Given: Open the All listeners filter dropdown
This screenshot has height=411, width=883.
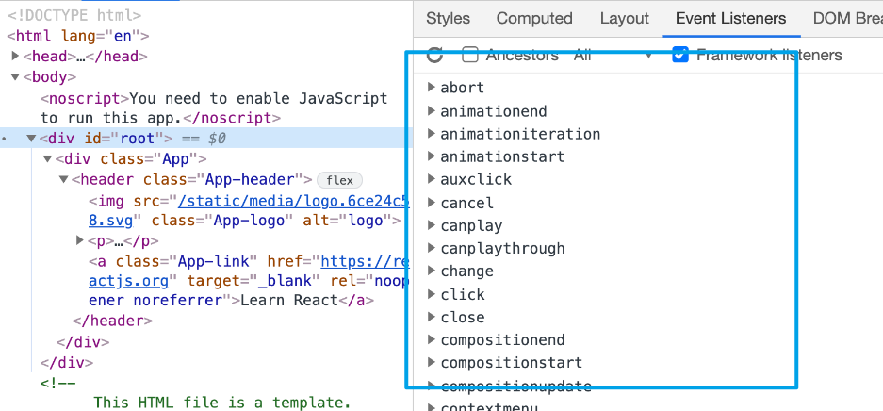Looking at the screenshot, I should [613, 56].
